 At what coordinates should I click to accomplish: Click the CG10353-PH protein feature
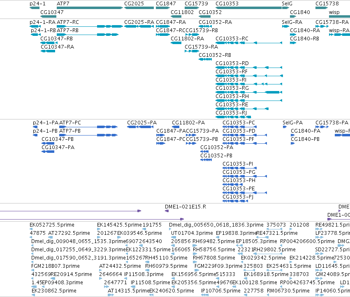(233, 185)
